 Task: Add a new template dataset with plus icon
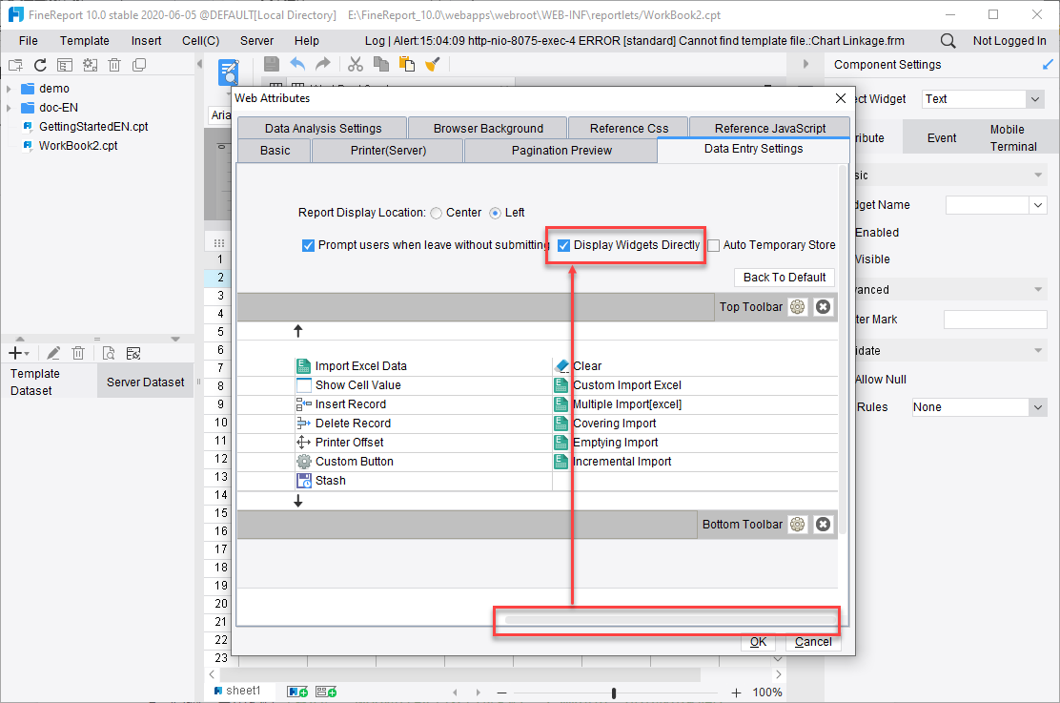17,352
